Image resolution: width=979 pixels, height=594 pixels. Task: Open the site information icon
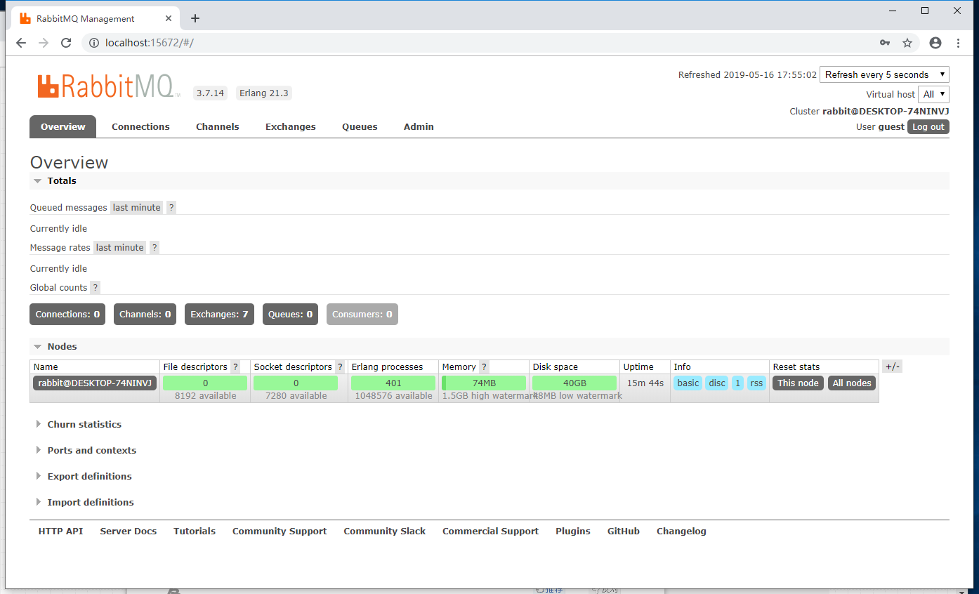coord(94,43)
